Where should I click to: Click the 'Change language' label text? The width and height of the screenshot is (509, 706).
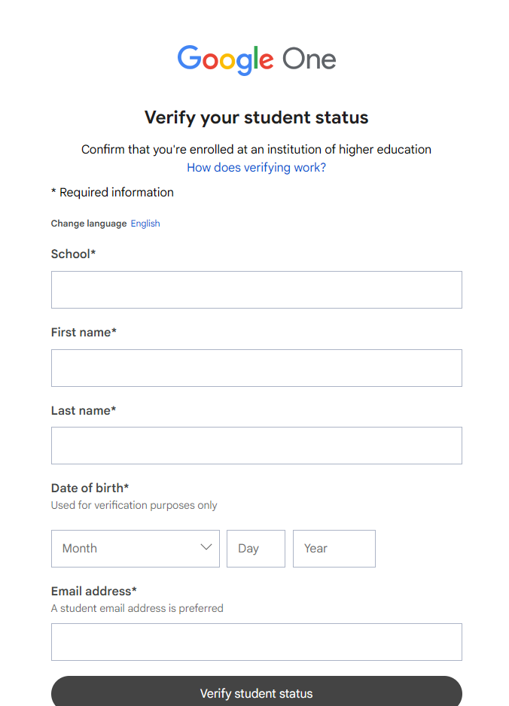tap(89, 224)
